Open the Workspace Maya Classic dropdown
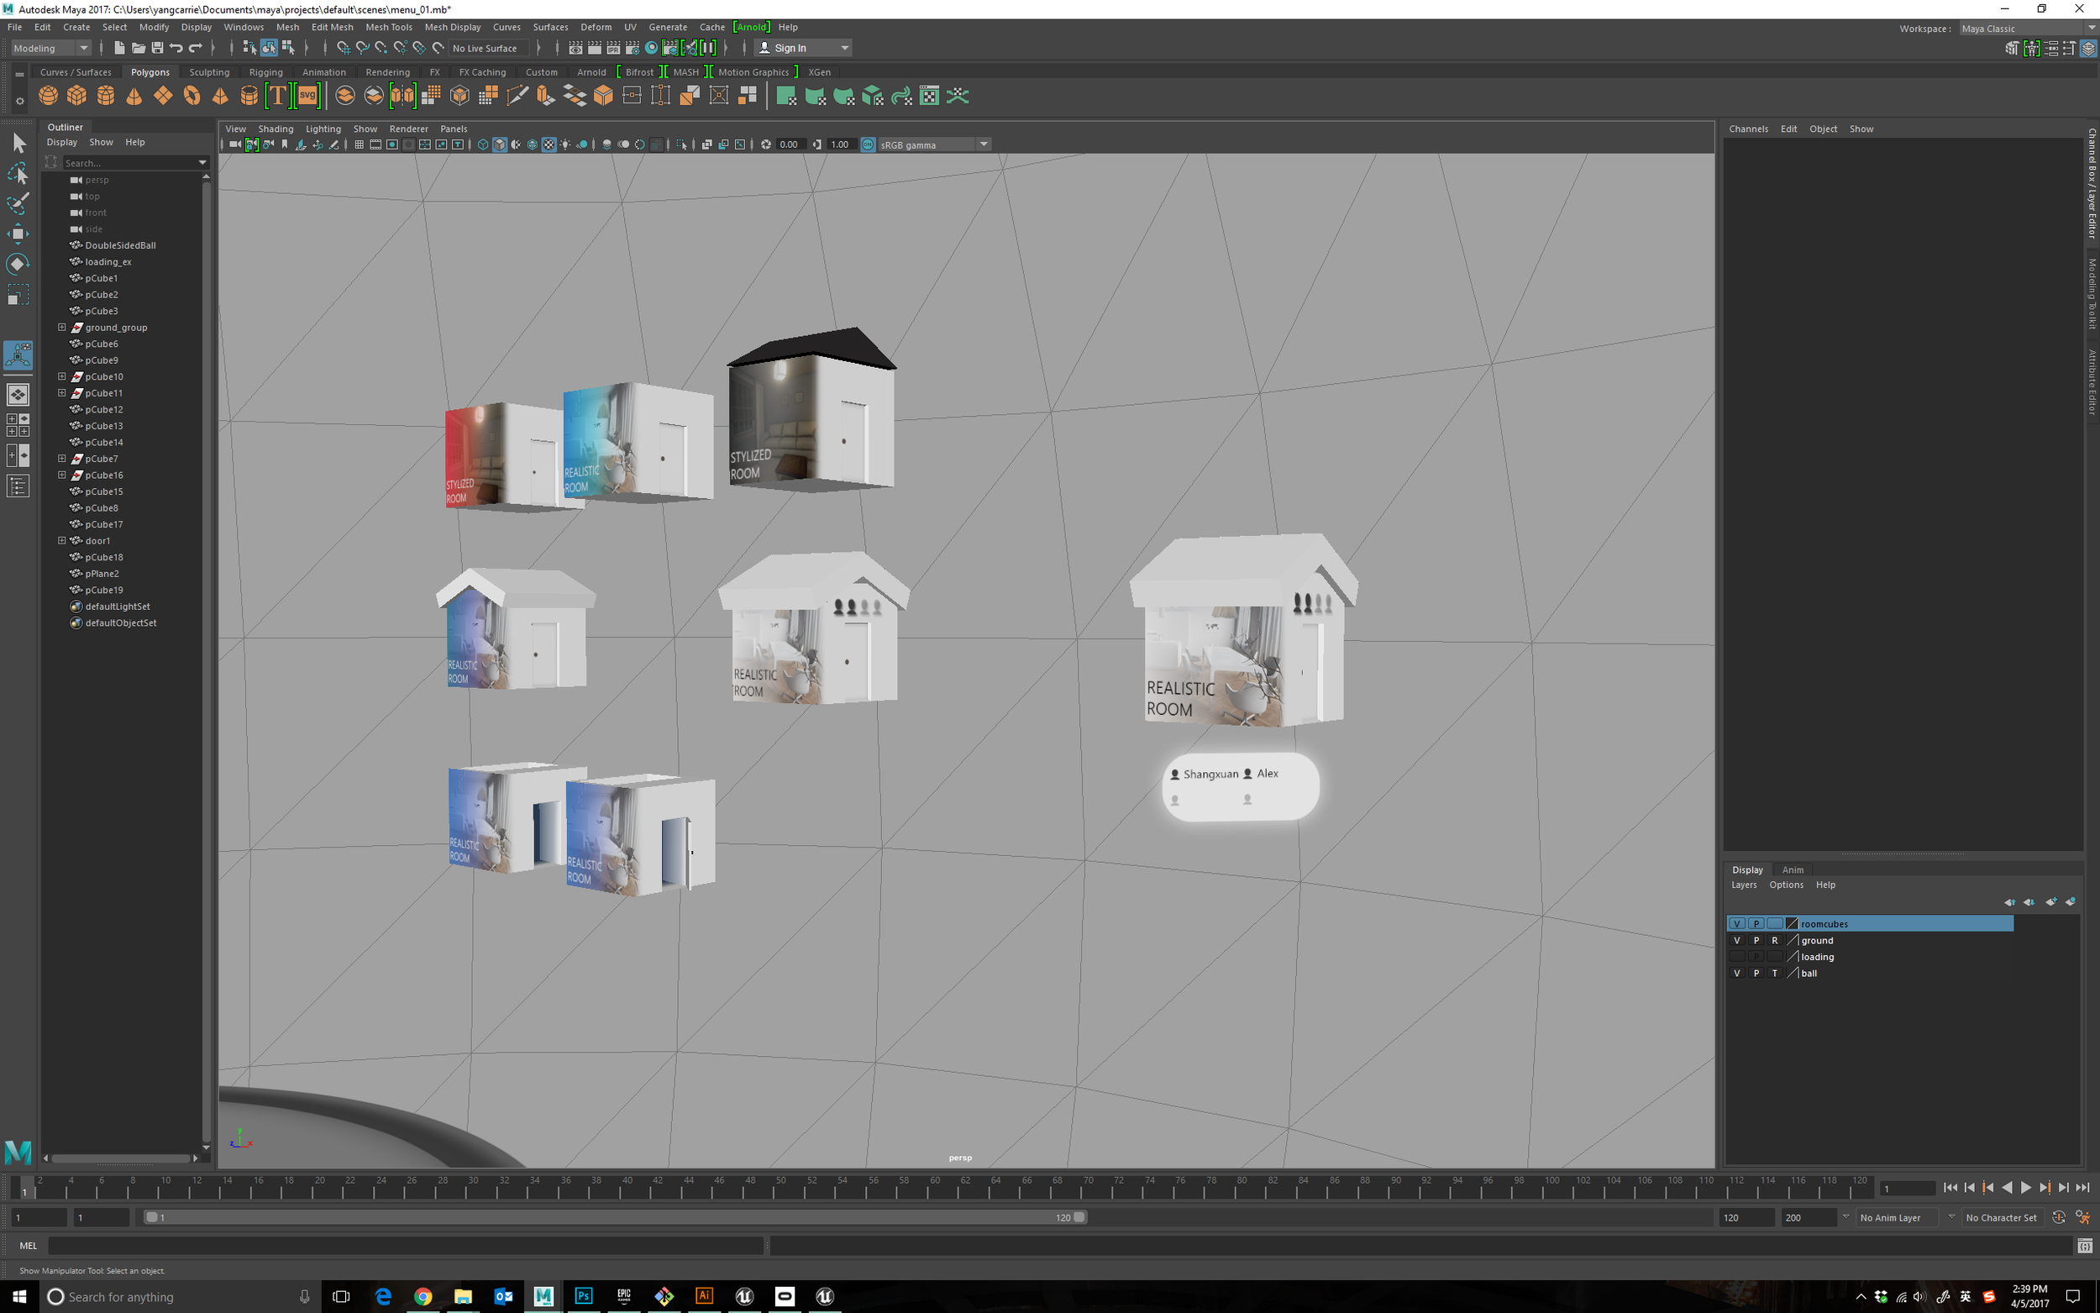2100x1313 pixels. pos(2027,28)
